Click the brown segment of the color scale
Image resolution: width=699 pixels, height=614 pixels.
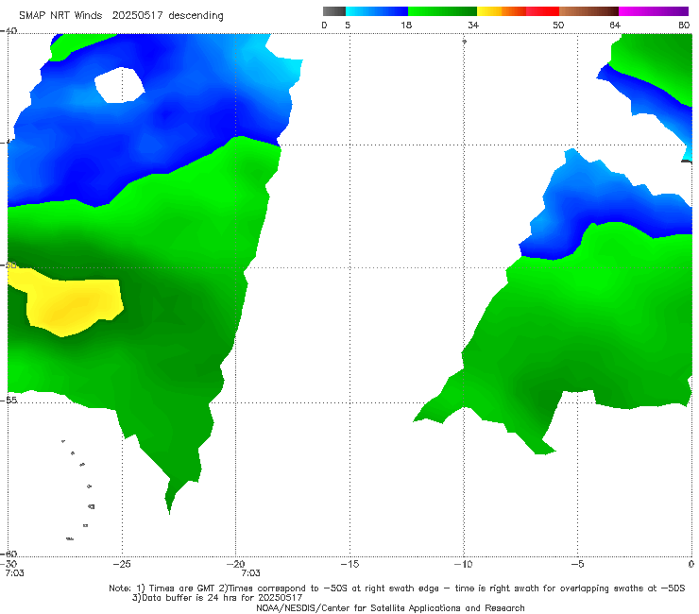coord(588,11)
